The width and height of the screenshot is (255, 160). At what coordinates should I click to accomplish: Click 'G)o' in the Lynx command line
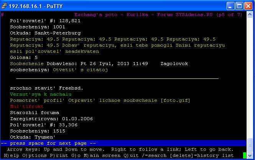[76, 156]
